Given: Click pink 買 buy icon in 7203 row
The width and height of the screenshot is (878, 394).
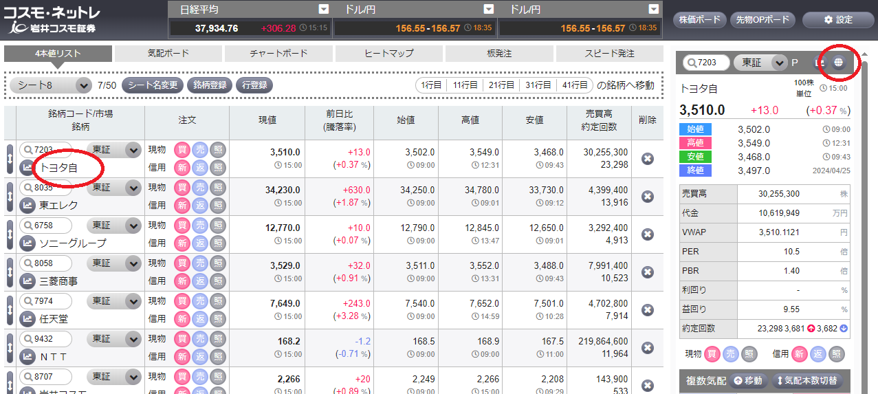Looking at the screenshot, I should (182, 150).
